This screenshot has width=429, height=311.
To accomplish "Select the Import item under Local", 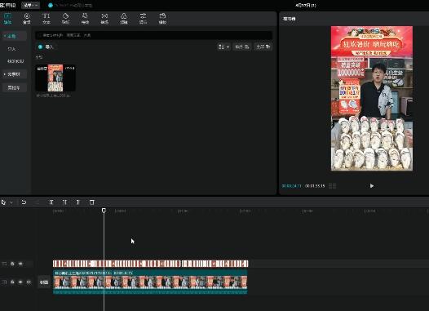I will click(11, 49).
